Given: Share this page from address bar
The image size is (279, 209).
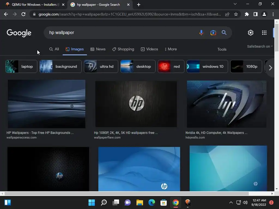Looking at the screenshot, I should pyautogui.click(x=227, y=14).
